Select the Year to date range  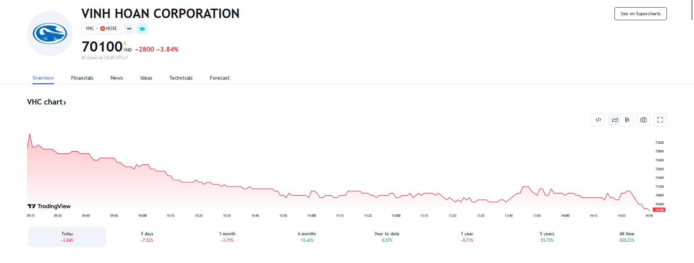[387, 237]
